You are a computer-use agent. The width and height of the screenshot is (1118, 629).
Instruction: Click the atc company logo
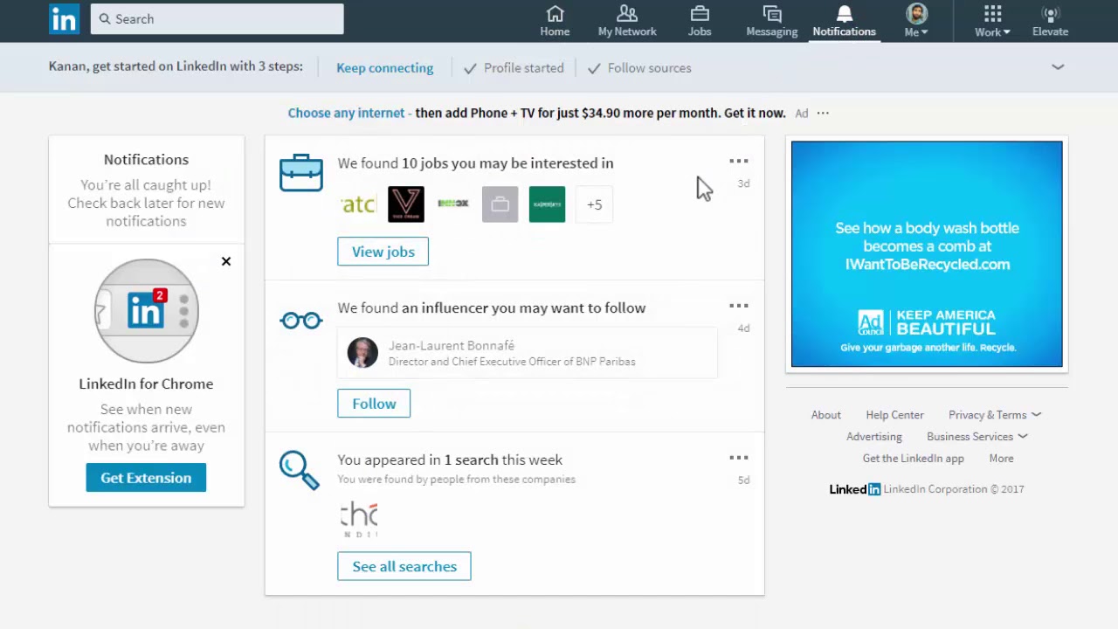click(359, 204)
